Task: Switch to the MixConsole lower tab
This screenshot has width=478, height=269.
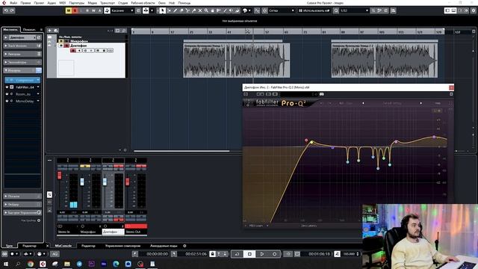Action: (63, 246)
